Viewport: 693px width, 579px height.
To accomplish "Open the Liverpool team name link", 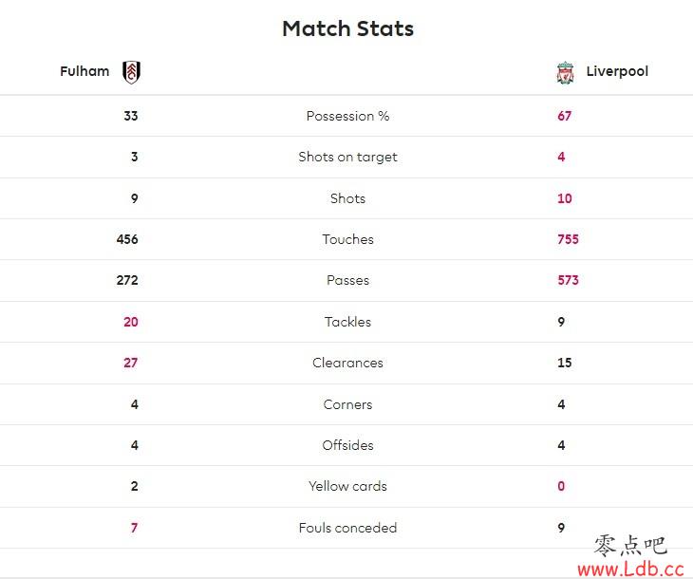I will [617, 71].
